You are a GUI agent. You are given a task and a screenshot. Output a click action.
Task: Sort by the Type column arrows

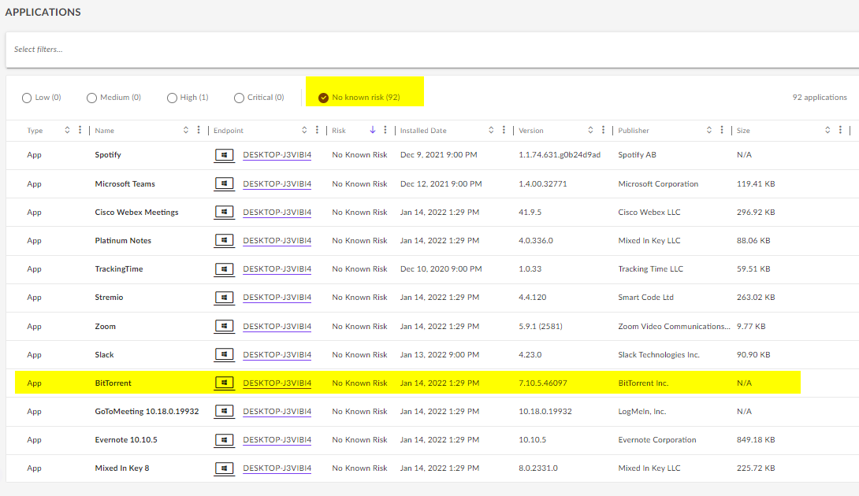pyautogui.click(x=68, y=130)
